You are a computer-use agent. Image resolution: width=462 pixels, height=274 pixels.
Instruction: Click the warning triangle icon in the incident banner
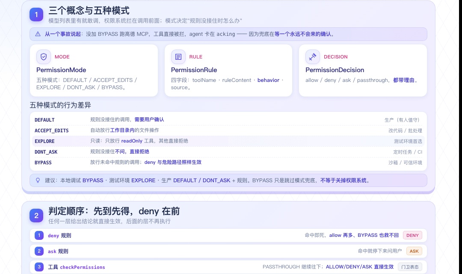(38, 34)
